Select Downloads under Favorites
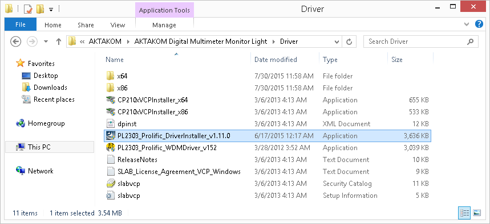The image size is (490, 224). [50, 88]
